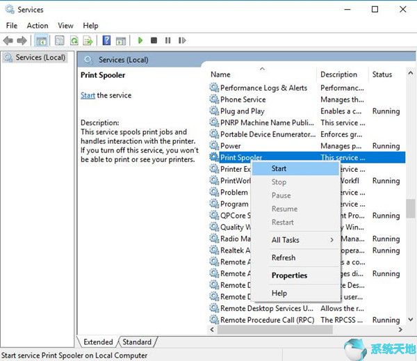
Task: Switch to the Standard tab
Action: point(137,342)
